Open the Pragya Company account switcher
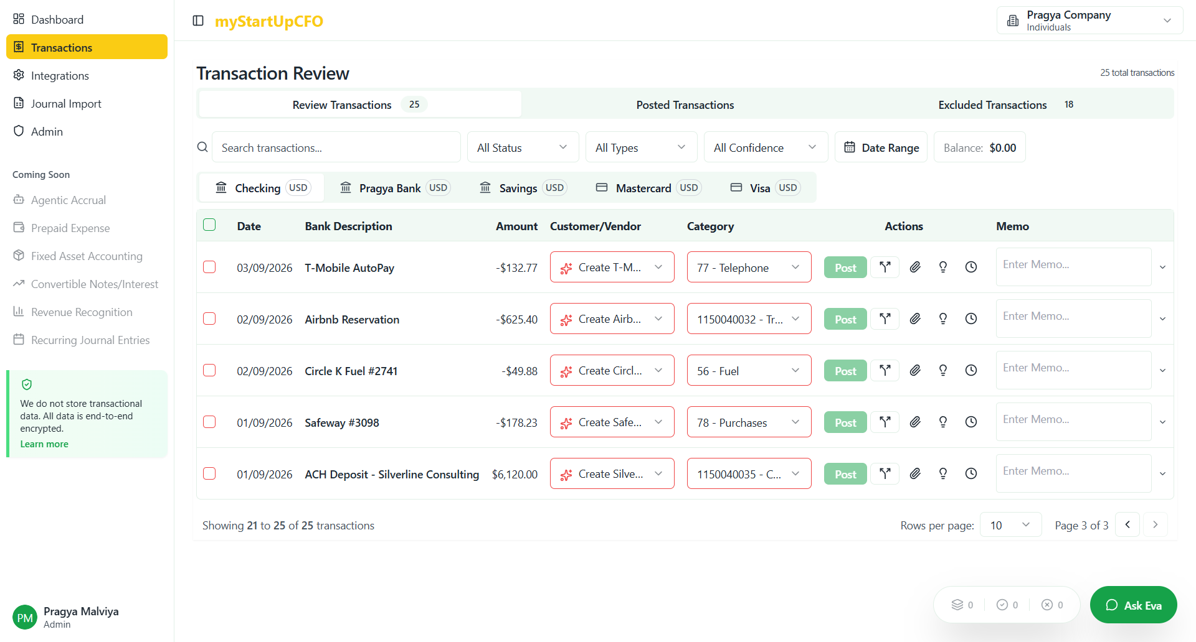1196x642 pixels. coord(1089,21)
